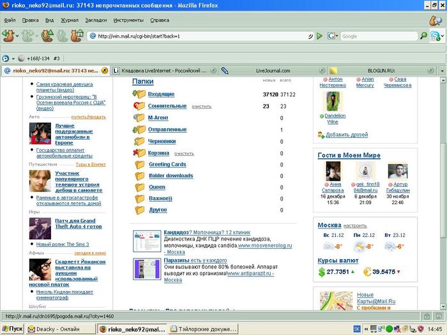Open the list-all-tabs dropdown at tab bar end
The height and width of the screenshot is (335, 447).
pos(443,71)
